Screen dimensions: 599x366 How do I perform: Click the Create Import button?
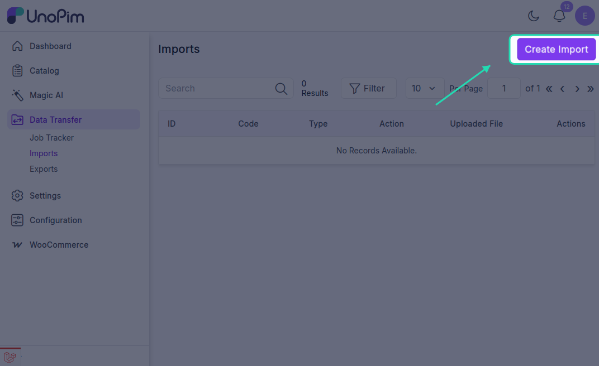556,49
